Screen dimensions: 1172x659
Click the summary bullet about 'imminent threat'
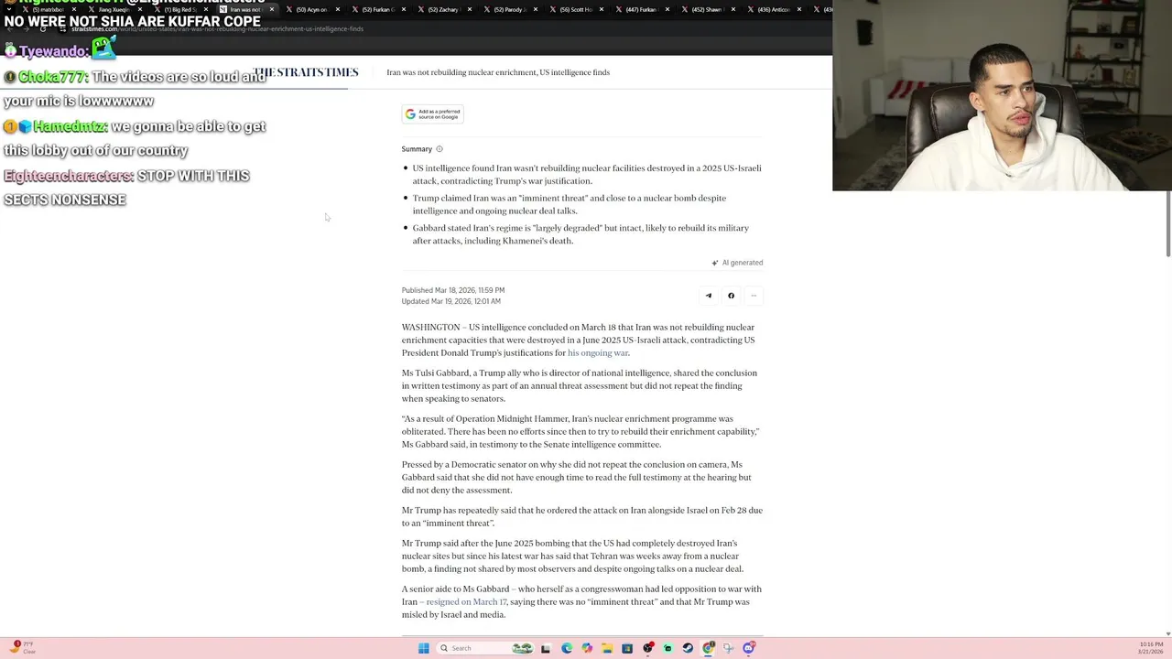coord(570,204)
